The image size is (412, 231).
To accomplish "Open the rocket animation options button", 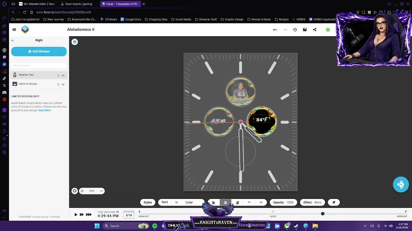I will pos(334,202).
